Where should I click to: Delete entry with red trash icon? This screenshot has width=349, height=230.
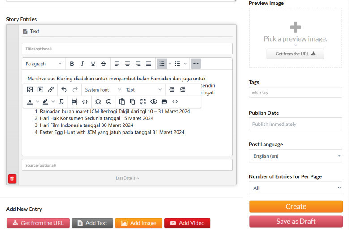pyautogui.click(x=12, y=179)
